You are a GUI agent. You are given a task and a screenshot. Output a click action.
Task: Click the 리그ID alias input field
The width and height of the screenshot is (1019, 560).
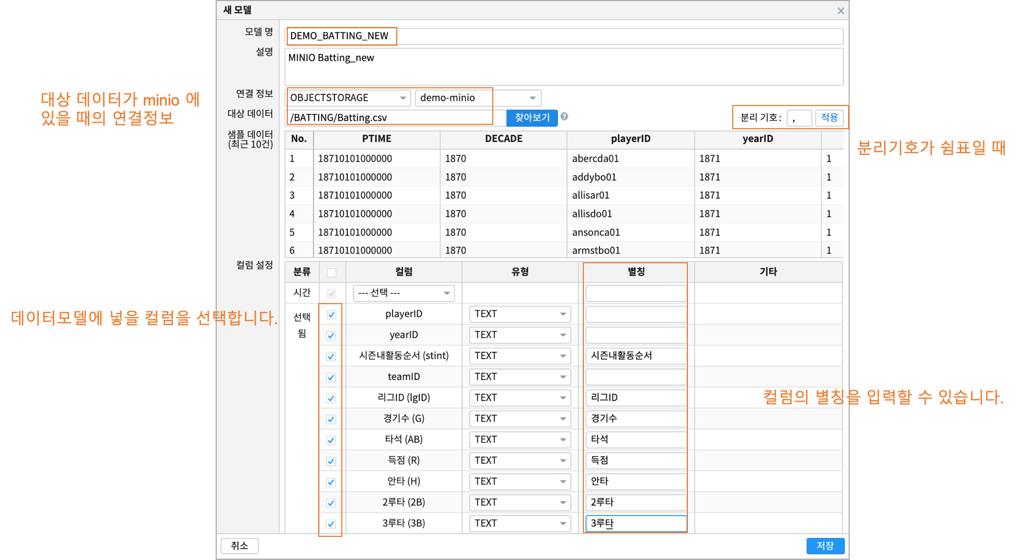coord(636,398)
